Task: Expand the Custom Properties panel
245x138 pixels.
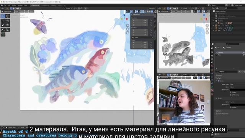Action: [222, 114]
